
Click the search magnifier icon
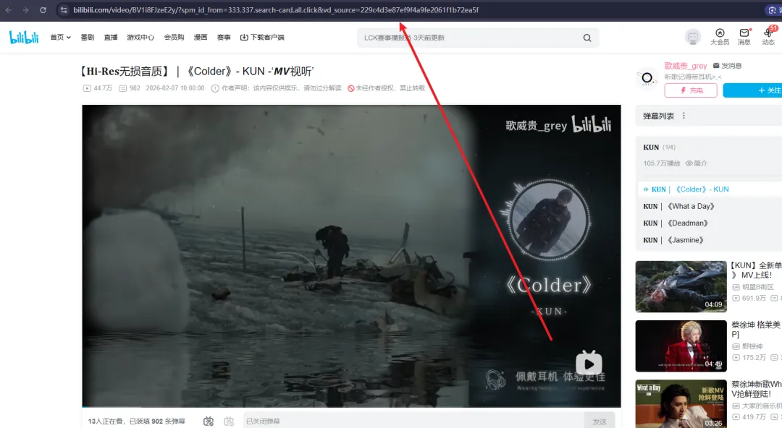[x=587, y=38]
